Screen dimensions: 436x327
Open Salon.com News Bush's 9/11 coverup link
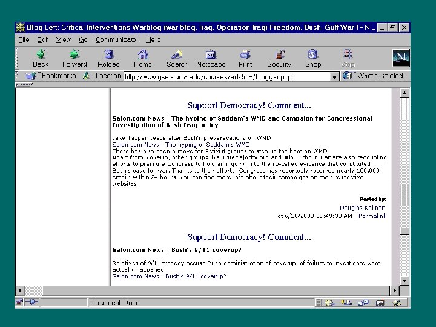[x=170, y=276]
